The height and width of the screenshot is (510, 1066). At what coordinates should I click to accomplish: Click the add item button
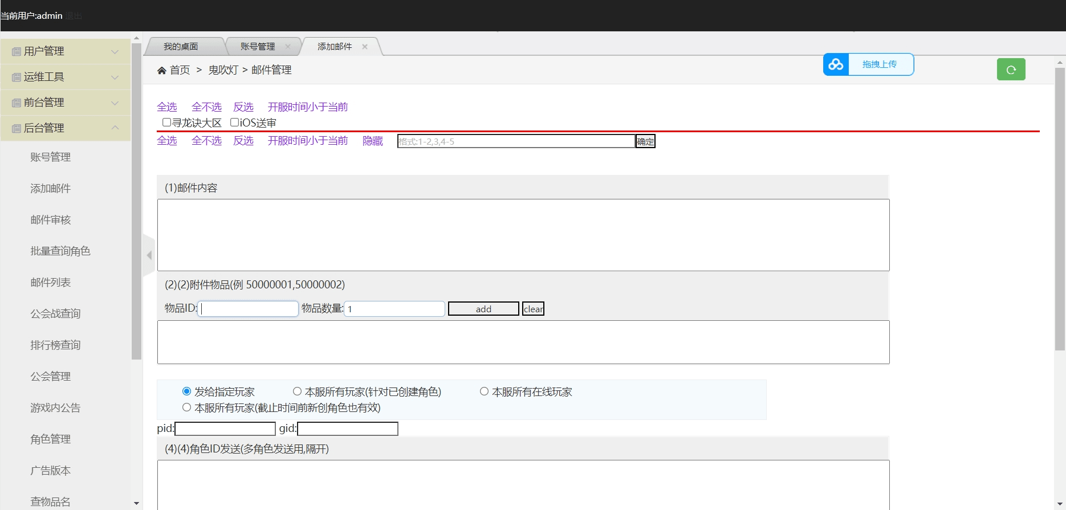pos(483,309)
